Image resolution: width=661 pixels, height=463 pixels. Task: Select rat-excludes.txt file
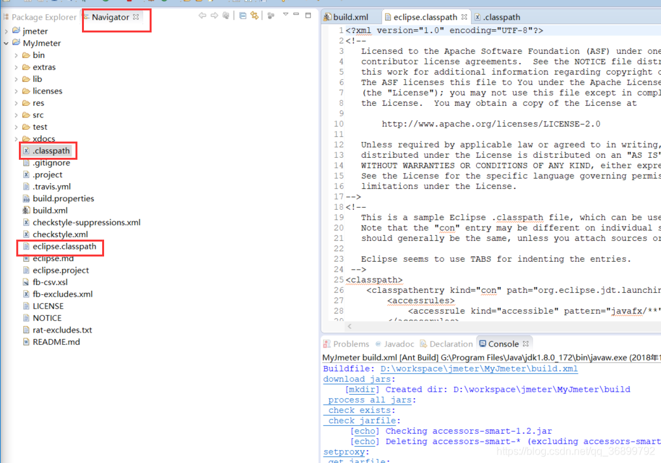(x=62, y=330)
